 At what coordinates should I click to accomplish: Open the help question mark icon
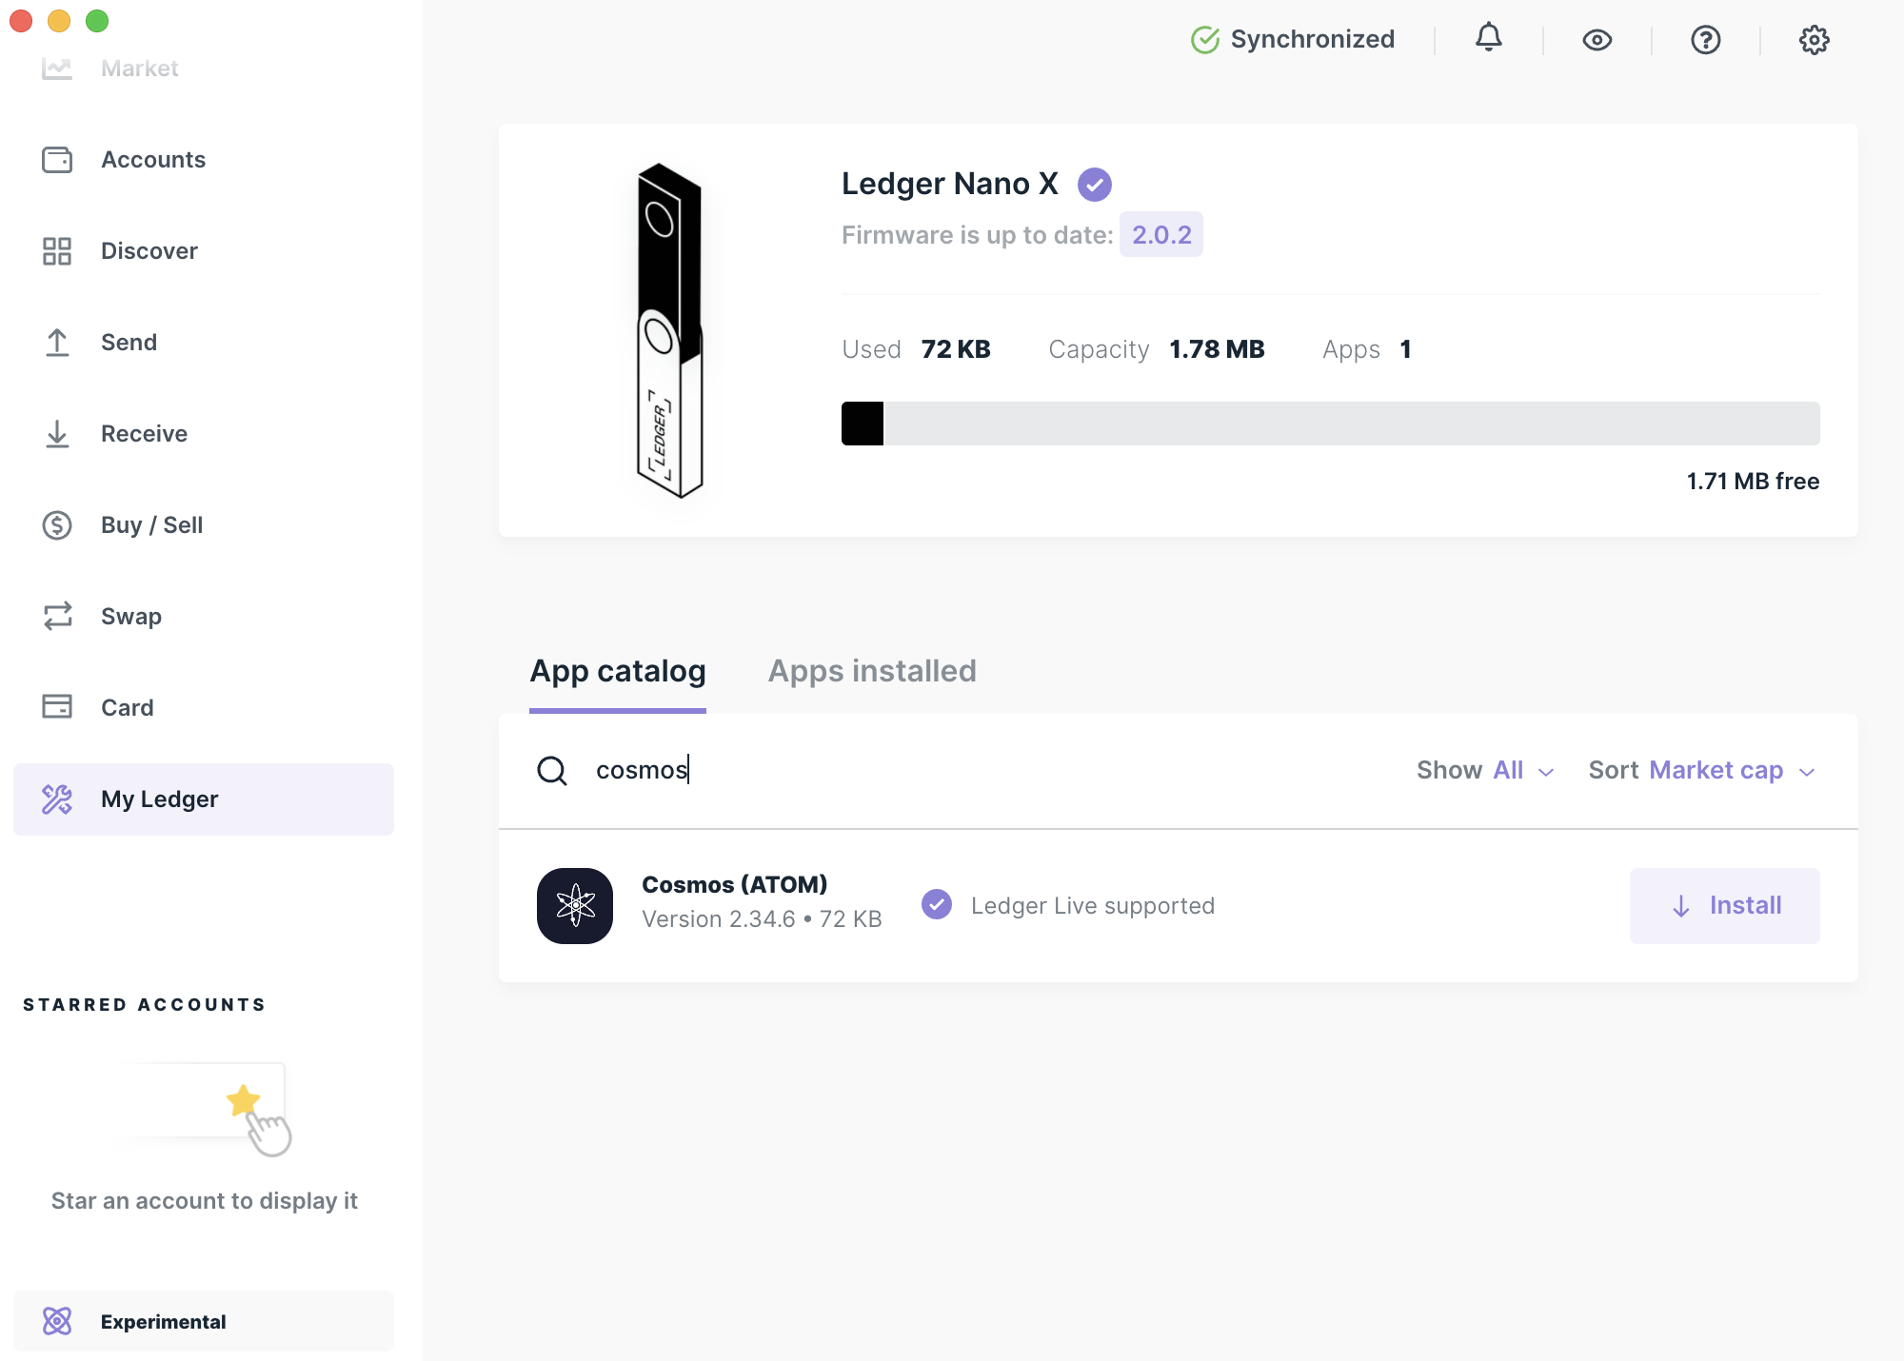(x=1705, y=40)
